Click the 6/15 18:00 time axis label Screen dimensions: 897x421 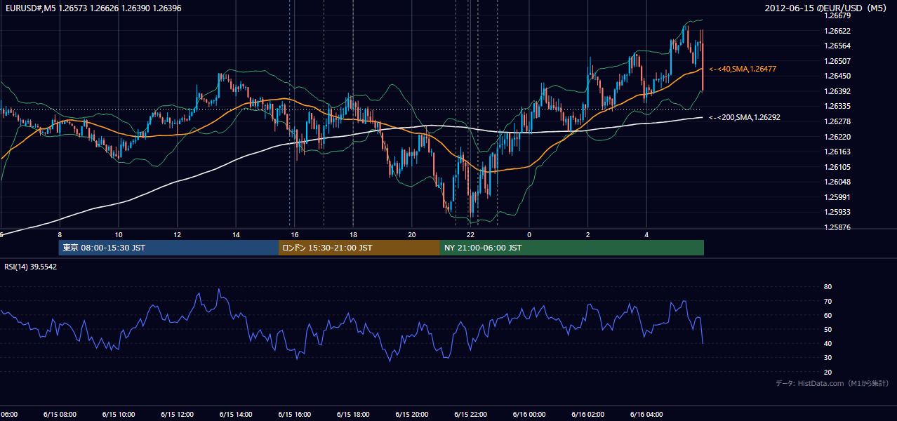(x=353, y=414)
